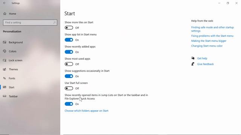Minimize the Settings window
241x135 pixels.
click(x=219, y=3)
